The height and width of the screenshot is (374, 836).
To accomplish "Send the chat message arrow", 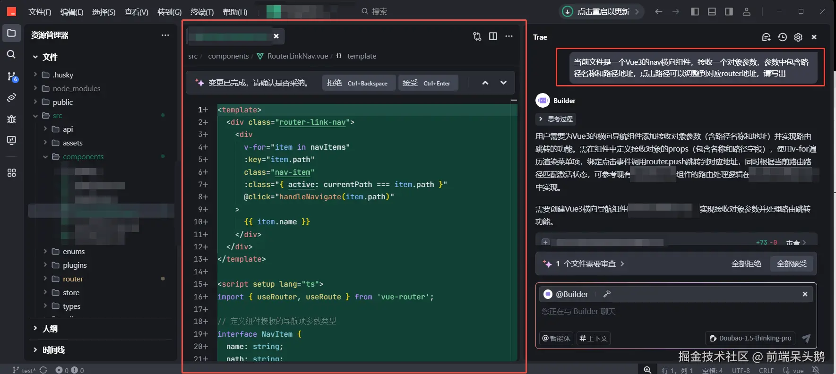I will click(x=806, y=338).
